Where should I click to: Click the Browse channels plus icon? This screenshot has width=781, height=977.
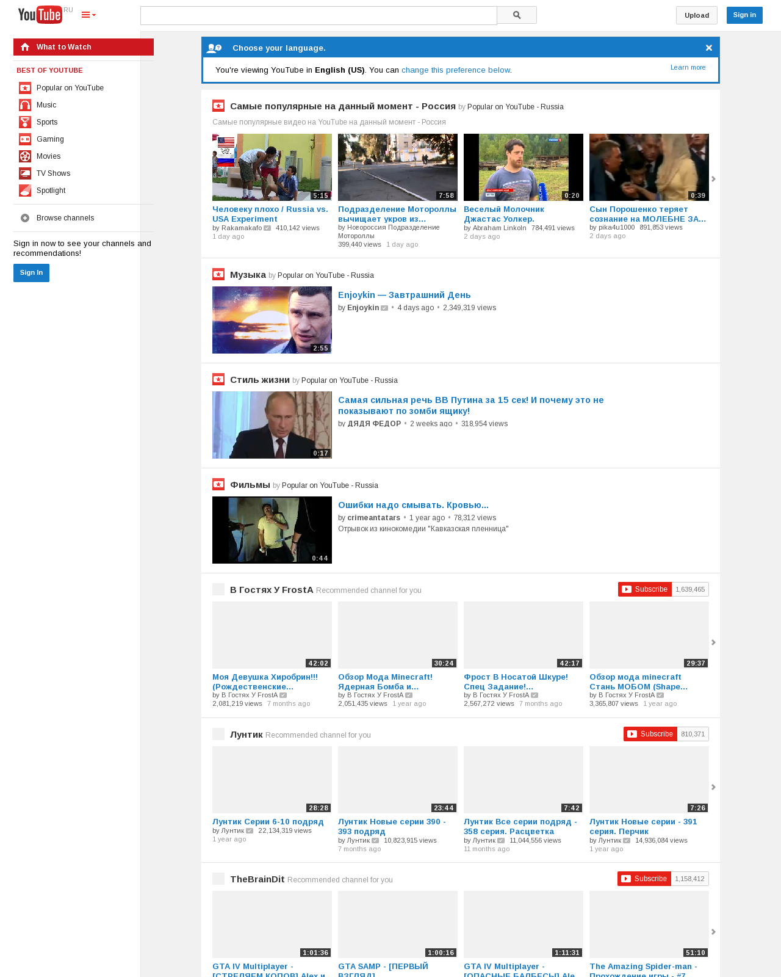click(25, 218)
